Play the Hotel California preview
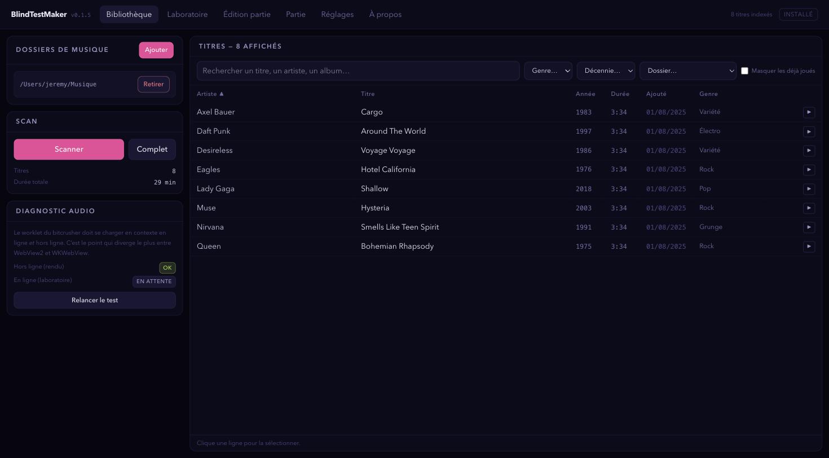The image size is (829, 458). (x=809, y=170)
